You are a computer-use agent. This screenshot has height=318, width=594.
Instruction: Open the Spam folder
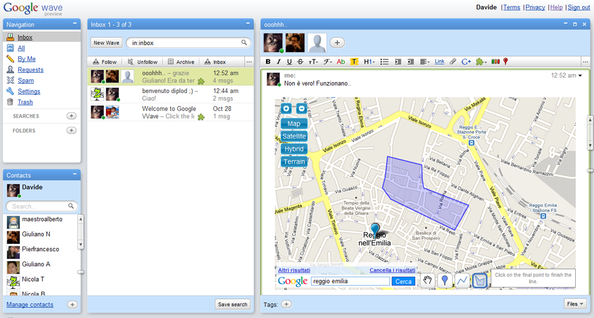coord(25,81)
